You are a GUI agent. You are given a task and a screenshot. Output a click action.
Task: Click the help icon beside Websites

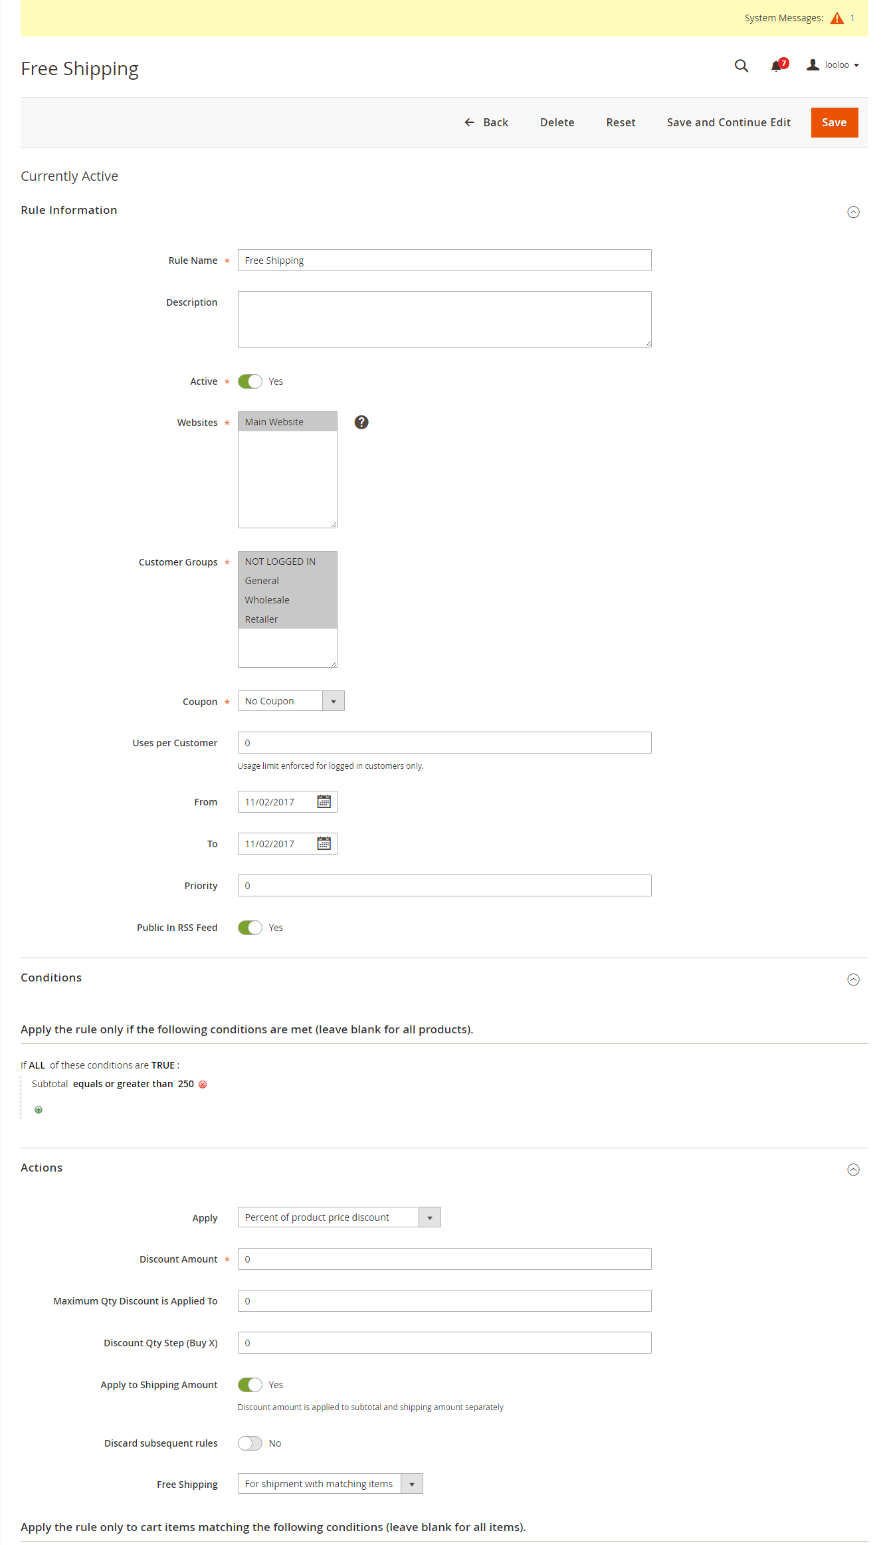[361, 422]
